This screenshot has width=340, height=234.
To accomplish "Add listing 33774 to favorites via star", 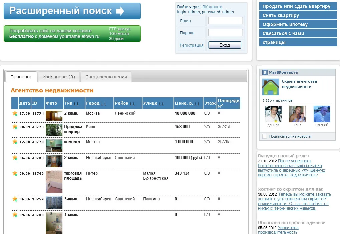I will click(15, 113).
